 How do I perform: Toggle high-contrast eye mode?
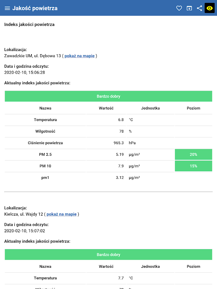point(210,8)
